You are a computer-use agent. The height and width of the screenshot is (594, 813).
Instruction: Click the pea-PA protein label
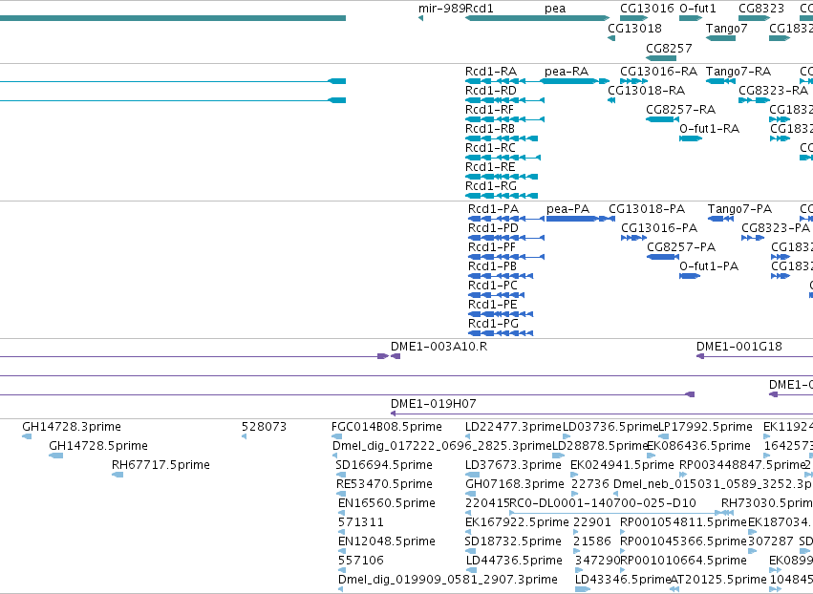567,209
